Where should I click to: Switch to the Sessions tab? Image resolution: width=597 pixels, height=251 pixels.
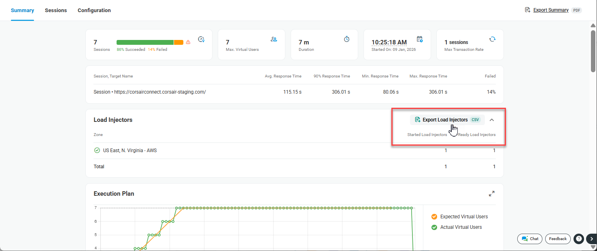(x=56, y=10)
